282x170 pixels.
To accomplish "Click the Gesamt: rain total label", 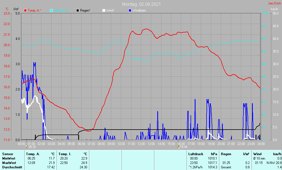I will click(x=226, y=167).
